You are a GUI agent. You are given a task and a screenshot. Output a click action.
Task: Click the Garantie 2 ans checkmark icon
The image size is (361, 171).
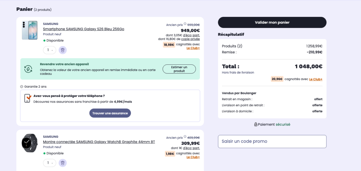click(22, 87)
